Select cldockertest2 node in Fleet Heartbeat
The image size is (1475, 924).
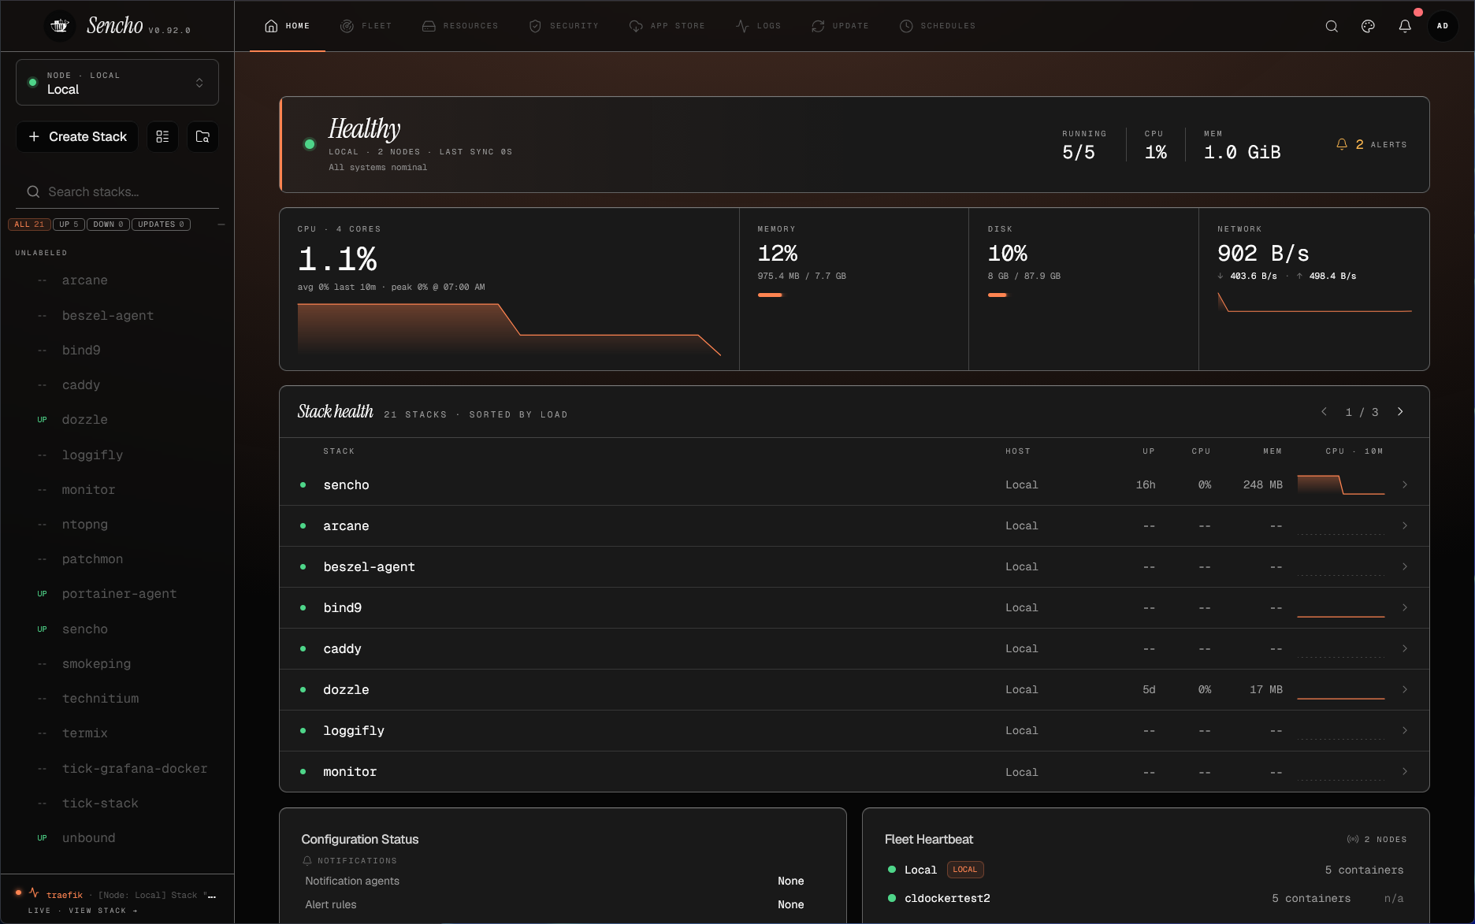[1146, 898]
